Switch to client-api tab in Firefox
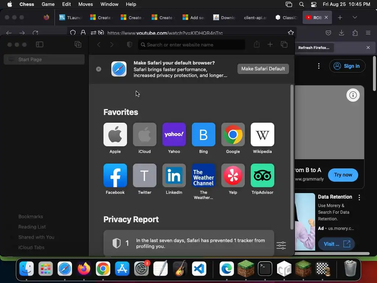The width and height of the screenshot is (377, 283). 256,18
